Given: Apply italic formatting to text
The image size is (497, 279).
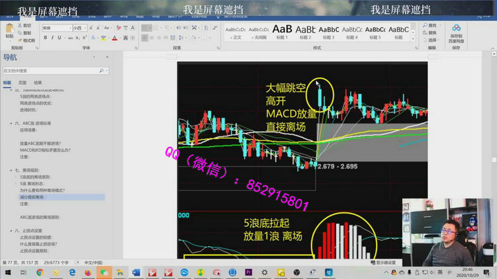Looking at the screenshot, I should [52, 38].
